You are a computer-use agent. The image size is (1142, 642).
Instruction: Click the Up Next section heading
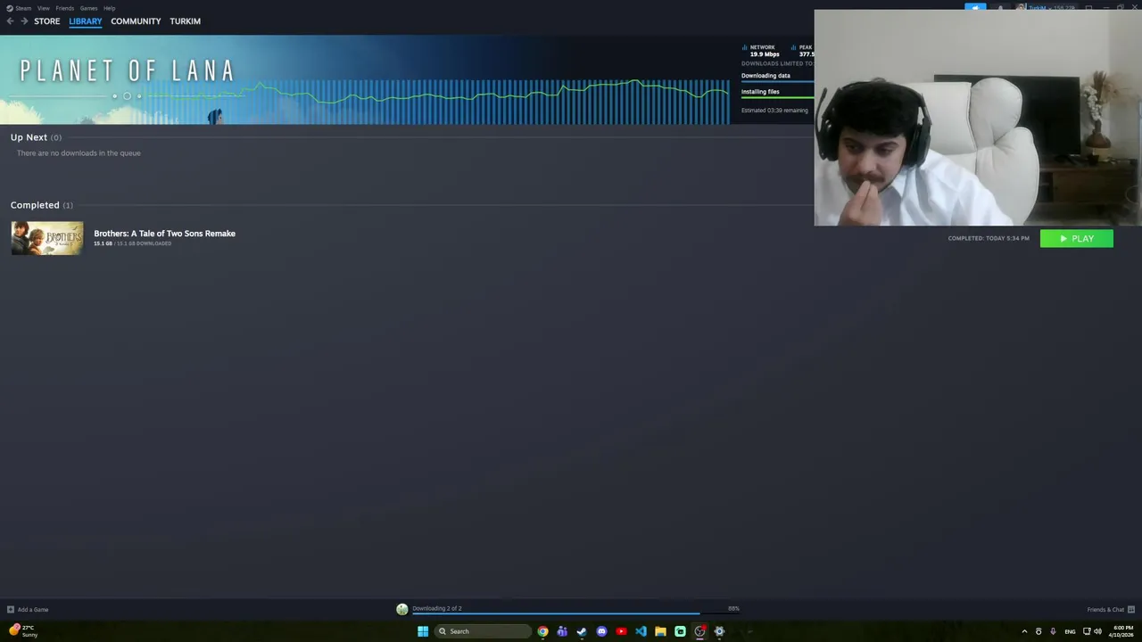point(29,137)
